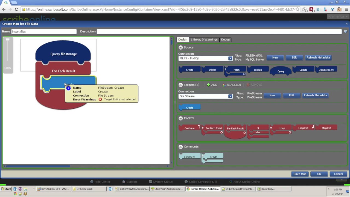350x197 pixels.
Task: Click the Description input field
Action: [x=219, y=31]
